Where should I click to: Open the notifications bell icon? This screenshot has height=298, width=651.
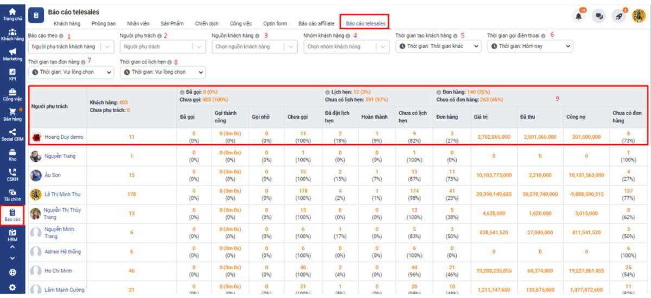tap(579, 16)
